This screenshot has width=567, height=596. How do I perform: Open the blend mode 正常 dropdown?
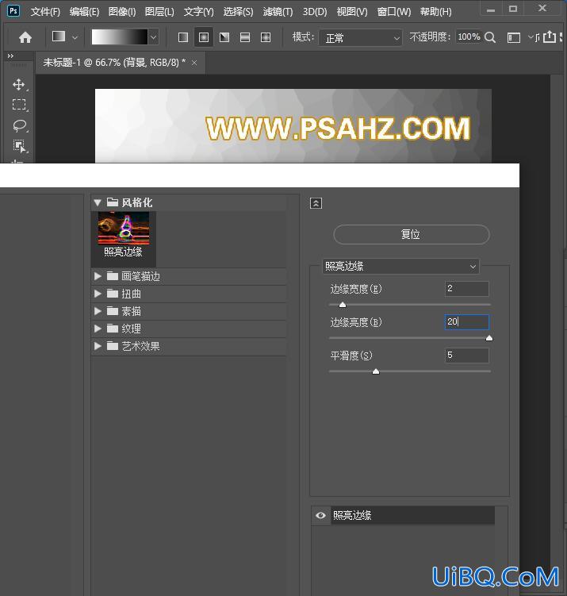pyautogui.click(x=360, y=37)
